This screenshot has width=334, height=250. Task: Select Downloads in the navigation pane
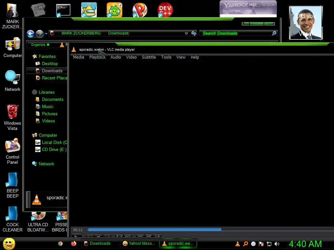click(52, 71)
